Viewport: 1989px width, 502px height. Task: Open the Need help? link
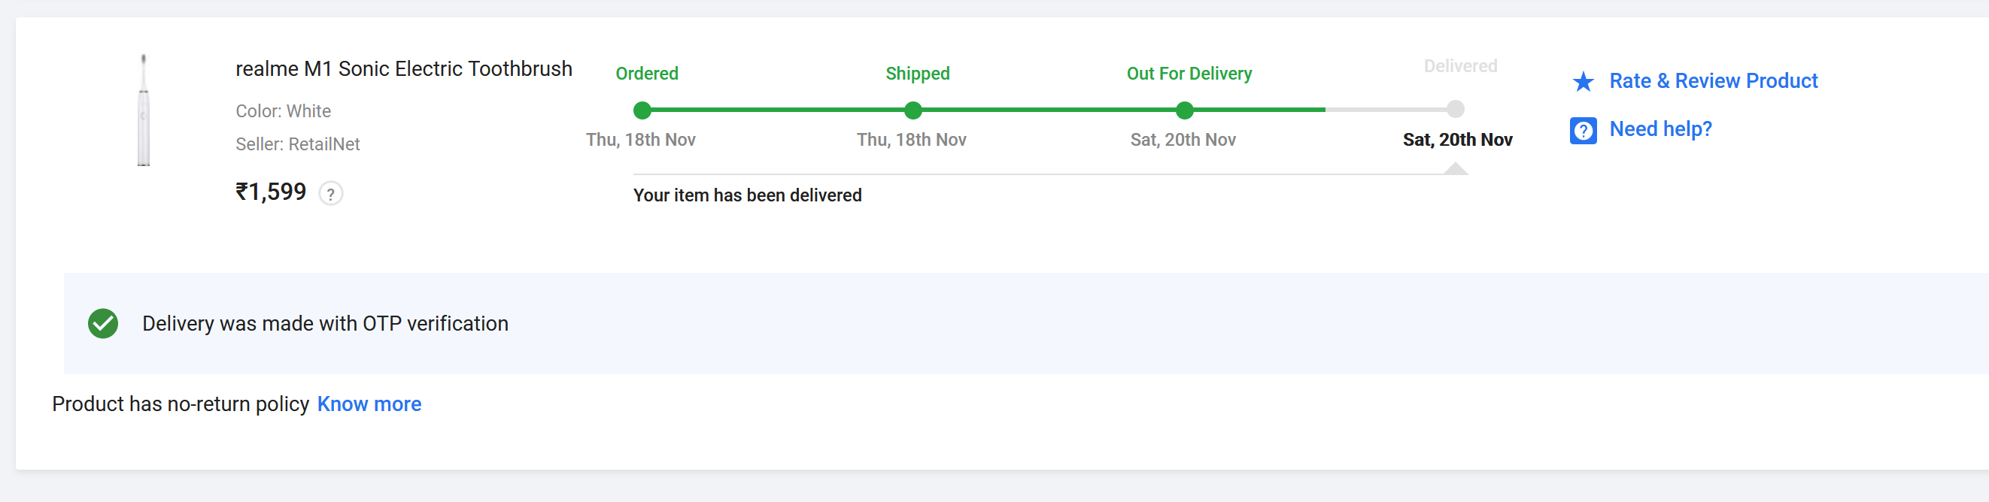coord(1660,129)
